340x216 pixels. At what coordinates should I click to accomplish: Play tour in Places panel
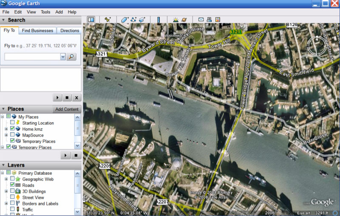pos(65,155)
